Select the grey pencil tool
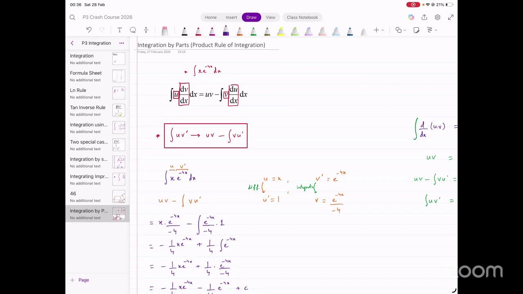The width and height of the screenshot is (523, 294). [x=363, y=31]
